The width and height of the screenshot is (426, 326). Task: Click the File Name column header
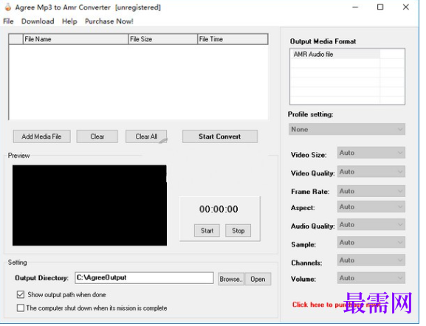(75, 39)
